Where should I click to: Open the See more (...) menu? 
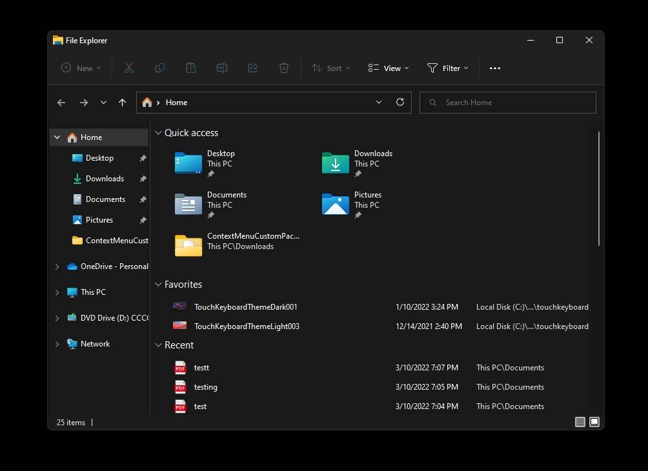pyautogui.click(x=494, y=68)
